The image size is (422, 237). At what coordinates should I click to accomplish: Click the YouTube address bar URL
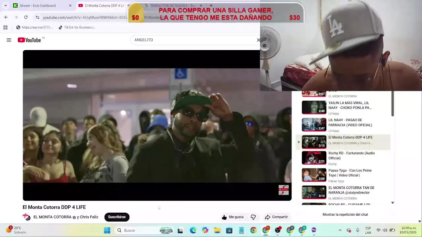click(85, 17)
